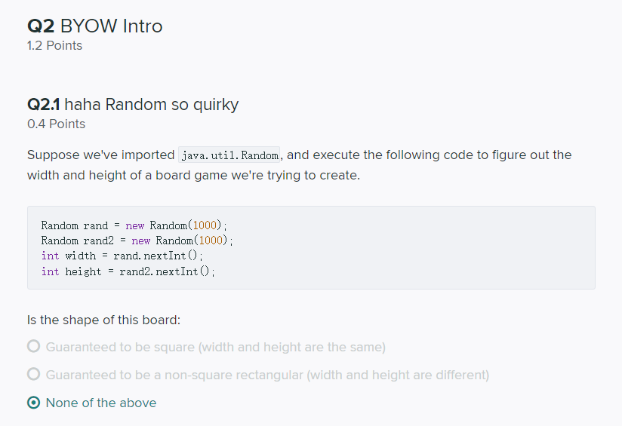Choose the non-square rectangular radio option
Screen dimensions: 622x426
33,375
